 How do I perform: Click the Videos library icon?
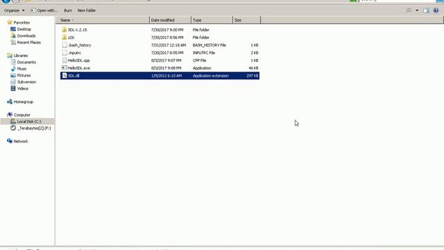13,88
